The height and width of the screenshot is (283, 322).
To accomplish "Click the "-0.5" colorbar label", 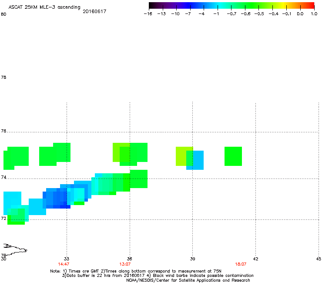I will [259, 14].
